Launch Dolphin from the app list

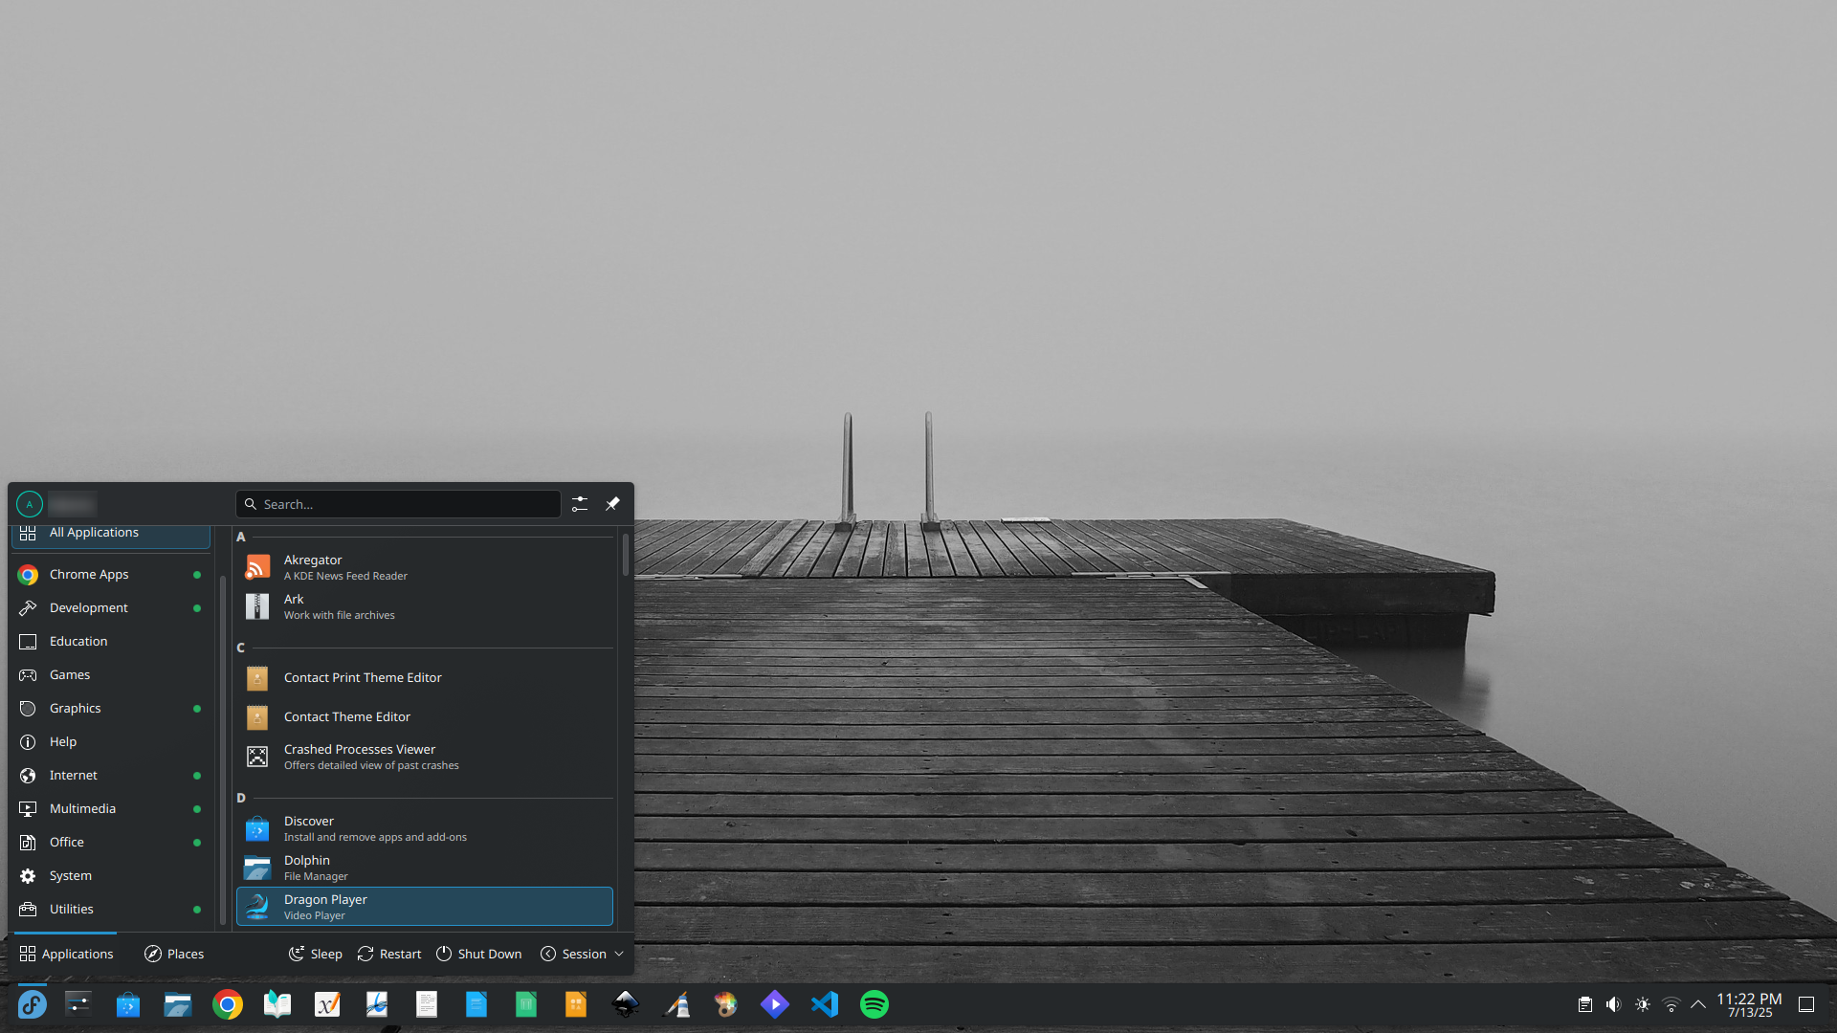[x=425, y=868]
